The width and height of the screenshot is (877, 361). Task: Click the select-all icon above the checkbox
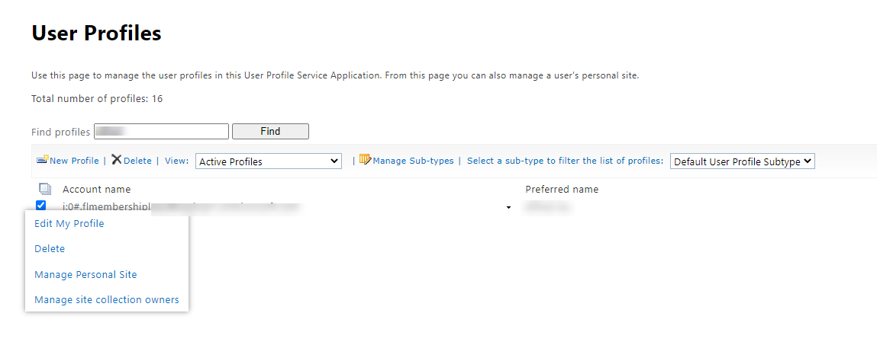click(44, 189)
